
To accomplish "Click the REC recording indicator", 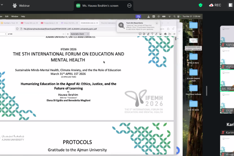I will pyautogui.click(x=215, y=5).
